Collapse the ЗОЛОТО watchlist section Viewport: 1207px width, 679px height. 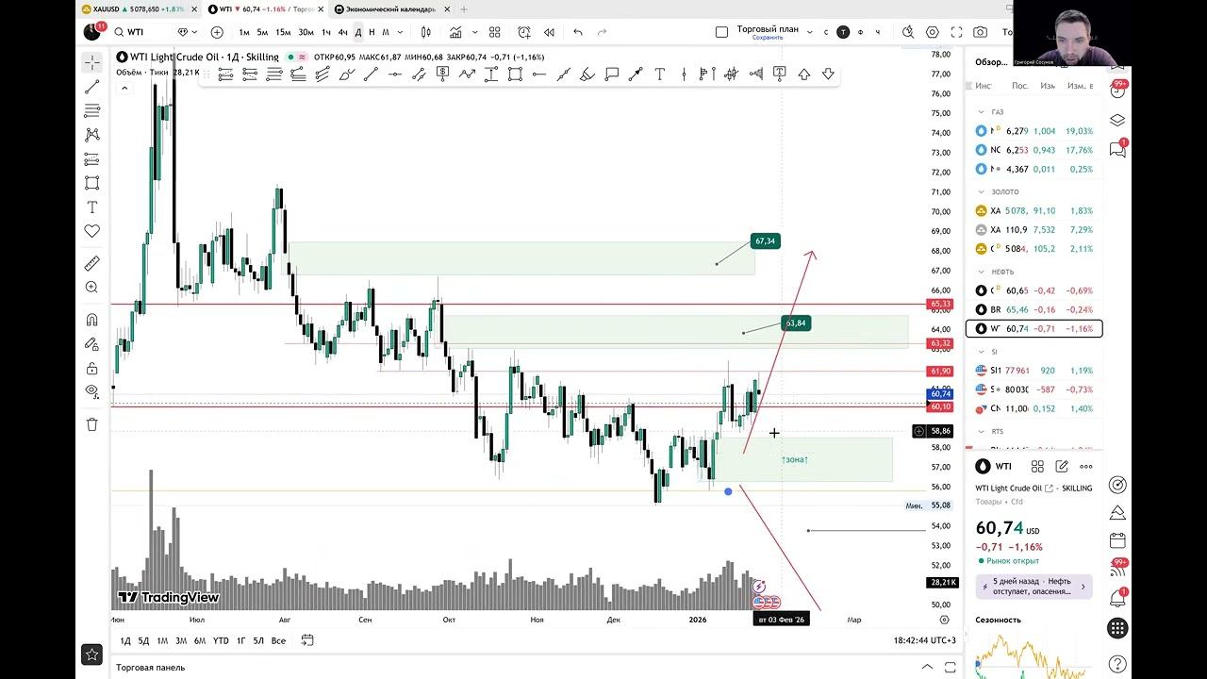982,192
